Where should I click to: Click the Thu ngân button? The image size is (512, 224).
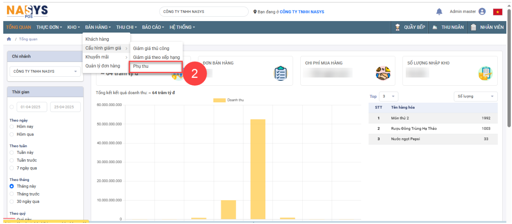[448, 27]
